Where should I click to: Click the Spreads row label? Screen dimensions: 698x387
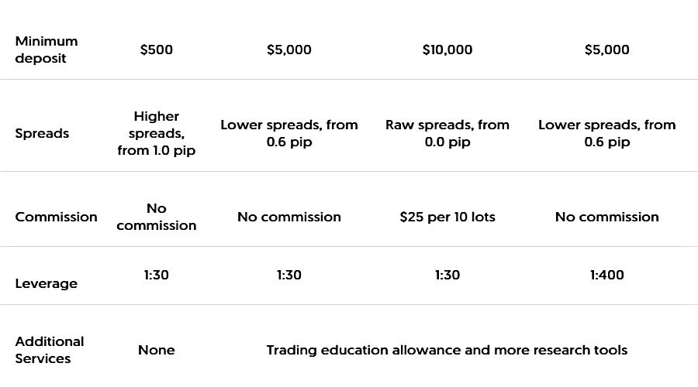(x=42, y=133)
